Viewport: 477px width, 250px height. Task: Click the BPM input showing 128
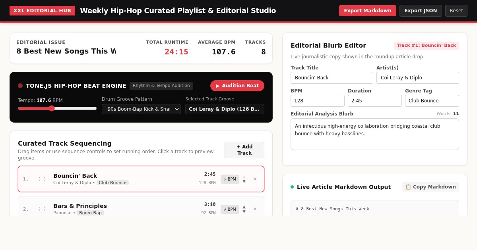coord(318,101)
